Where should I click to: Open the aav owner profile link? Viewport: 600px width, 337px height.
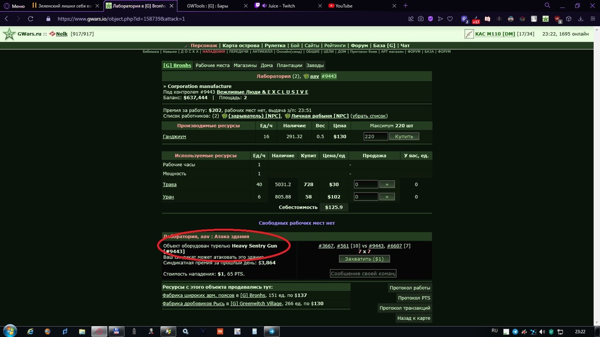pos(315,76)
